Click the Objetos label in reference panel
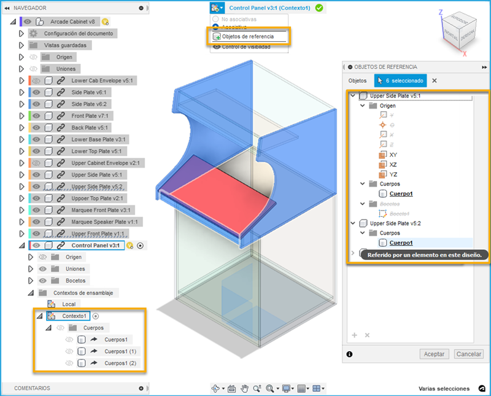Image resolution: width=491 pixels, height=396 pixels. [357, 81]
